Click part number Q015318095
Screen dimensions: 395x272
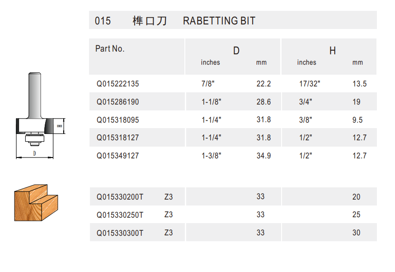[x=118, y=120]
